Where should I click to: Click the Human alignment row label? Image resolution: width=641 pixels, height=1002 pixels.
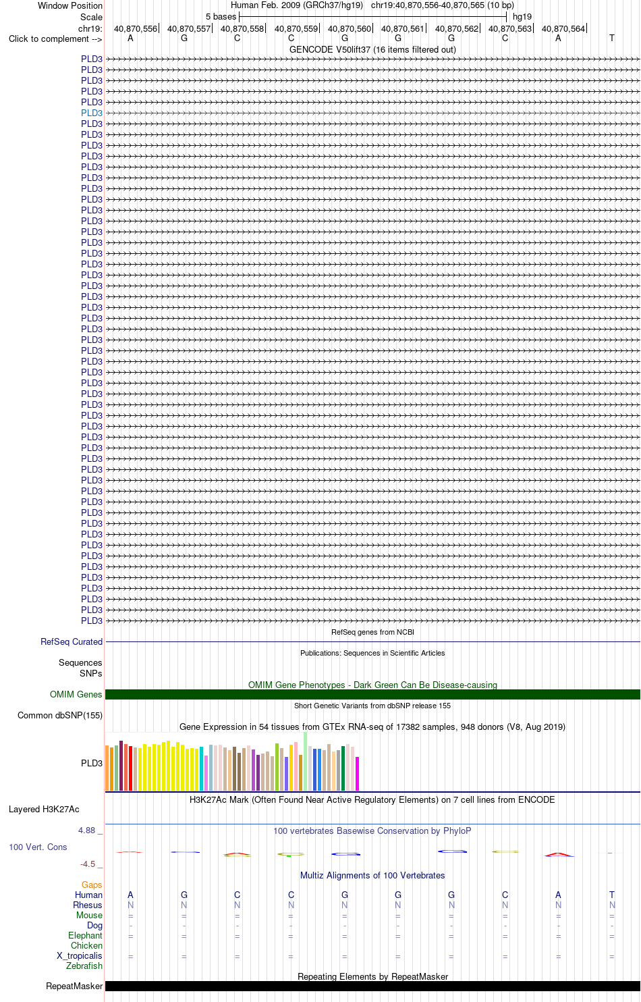pos(89,895)
